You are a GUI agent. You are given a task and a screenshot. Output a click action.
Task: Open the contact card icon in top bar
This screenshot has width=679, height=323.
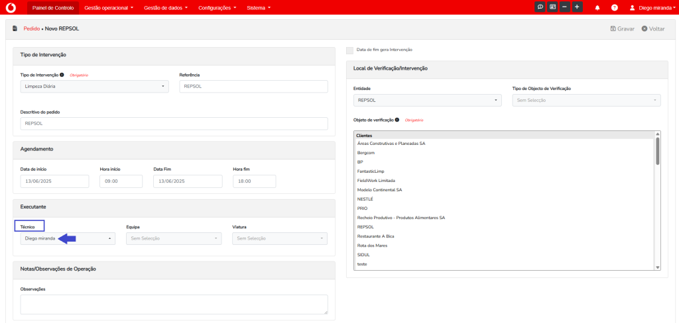[552, 7]
